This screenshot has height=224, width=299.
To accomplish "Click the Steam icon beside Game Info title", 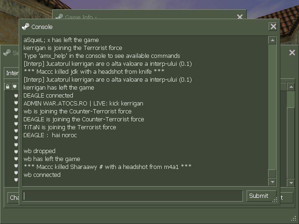I will [x=59, y=16].
